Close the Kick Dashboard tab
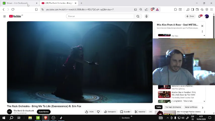 click(x=37, y=3)
